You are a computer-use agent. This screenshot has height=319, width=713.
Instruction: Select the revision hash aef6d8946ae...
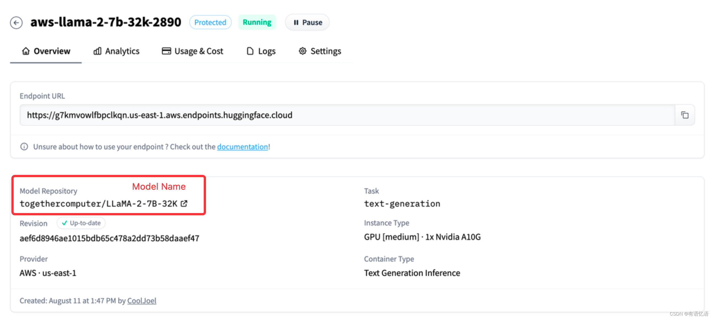pyautogui.click(x=110, y=238)
